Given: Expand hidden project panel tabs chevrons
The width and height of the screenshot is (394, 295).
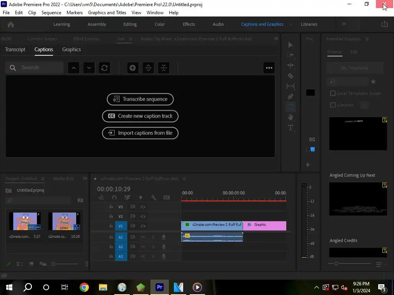Looking at the screenshot, I should (85, 178).
